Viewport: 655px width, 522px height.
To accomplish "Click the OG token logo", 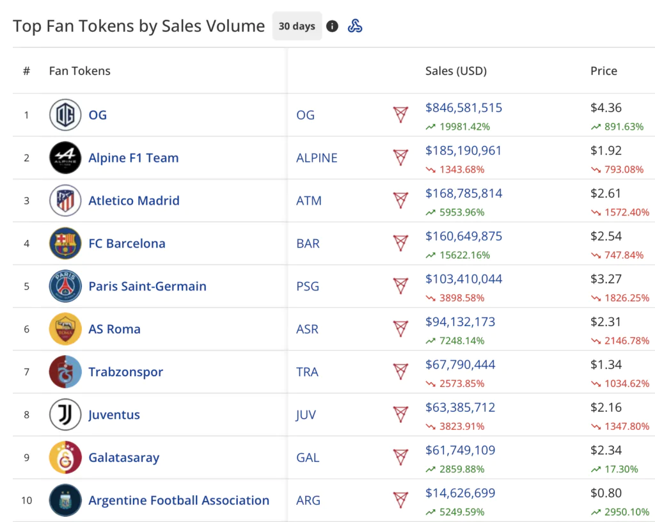I will coord(65,115).
